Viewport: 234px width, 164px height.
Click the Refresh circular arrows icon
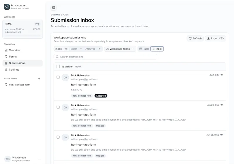[x=190, y=39]
